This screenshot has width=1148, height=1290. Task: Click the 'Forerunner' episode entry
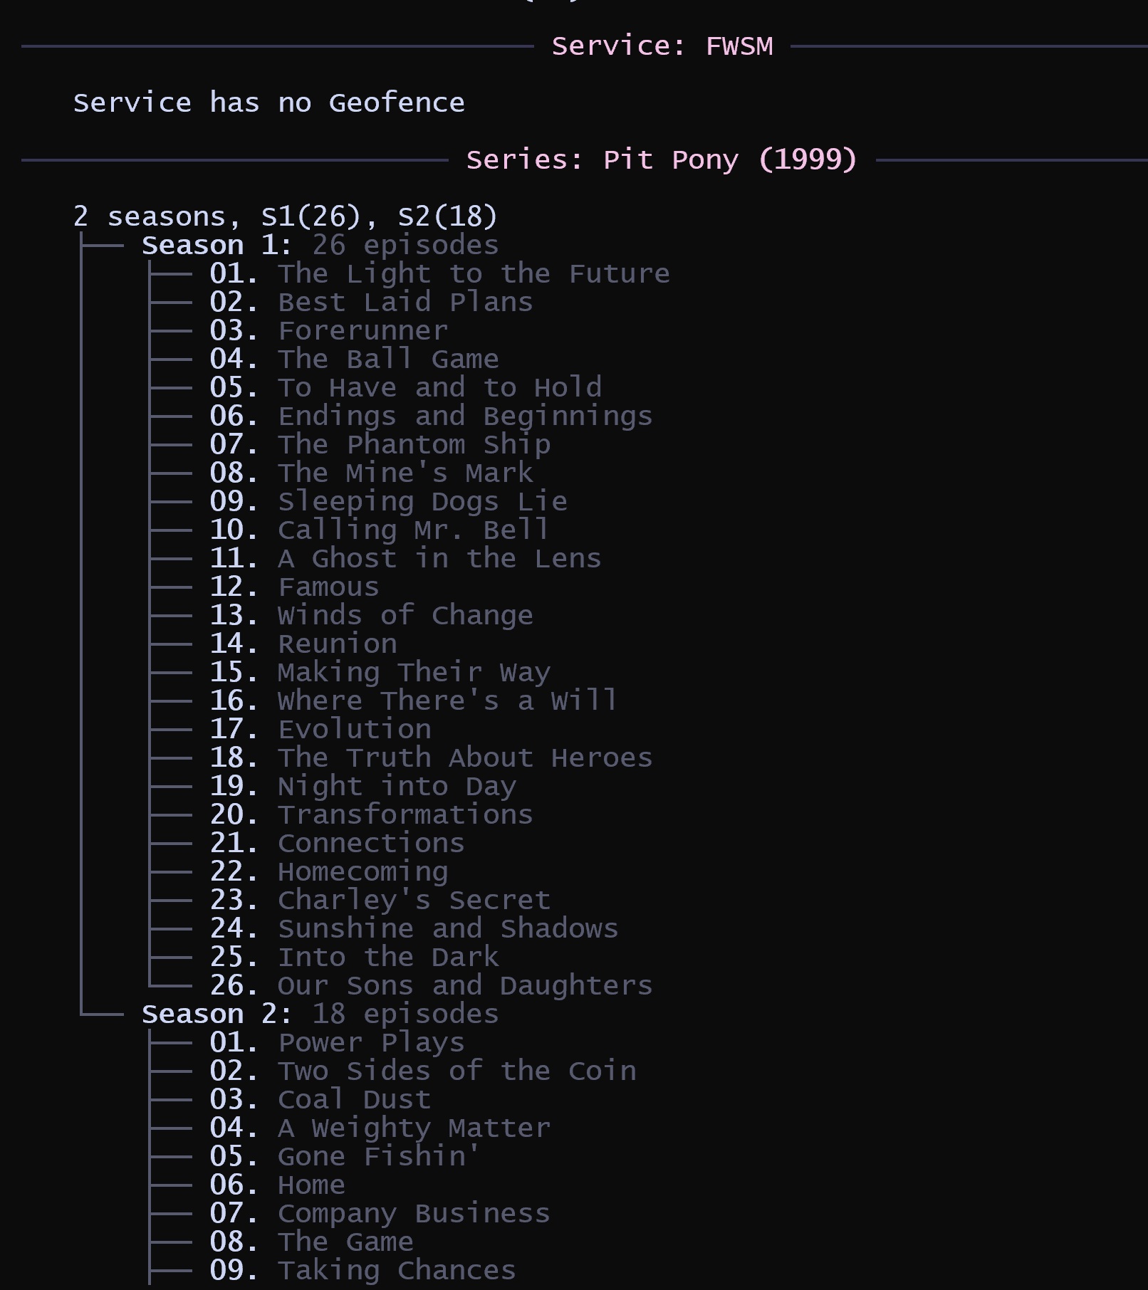pyautogui.click(x=362, y=331)
